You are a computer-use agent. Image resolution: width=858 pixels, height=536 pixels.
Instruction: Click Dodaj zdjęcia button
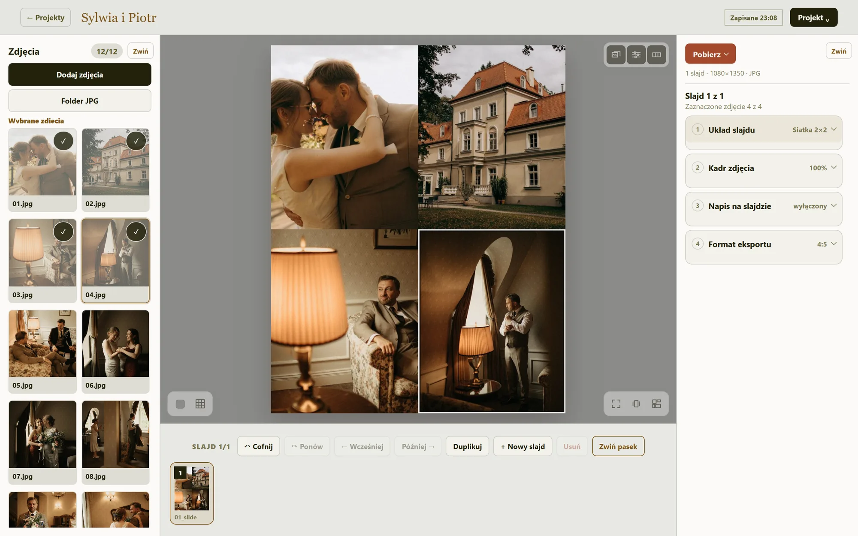pos(80,75)
